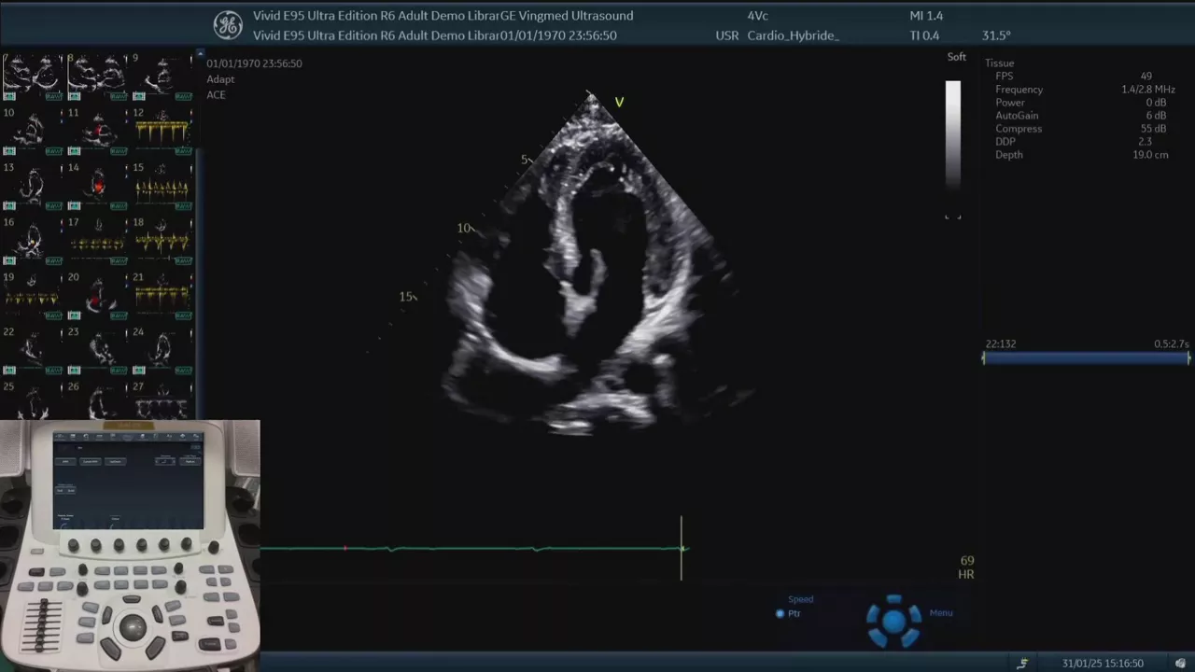This screenshot has width=1195, height=672.
Task: Click the MI 1.4 readout
Action: coord(926,16)
